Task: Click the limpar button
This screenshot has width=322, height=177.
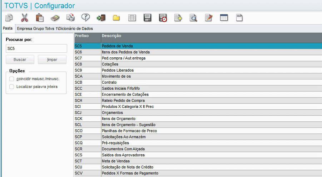Action: click(52, 59)
